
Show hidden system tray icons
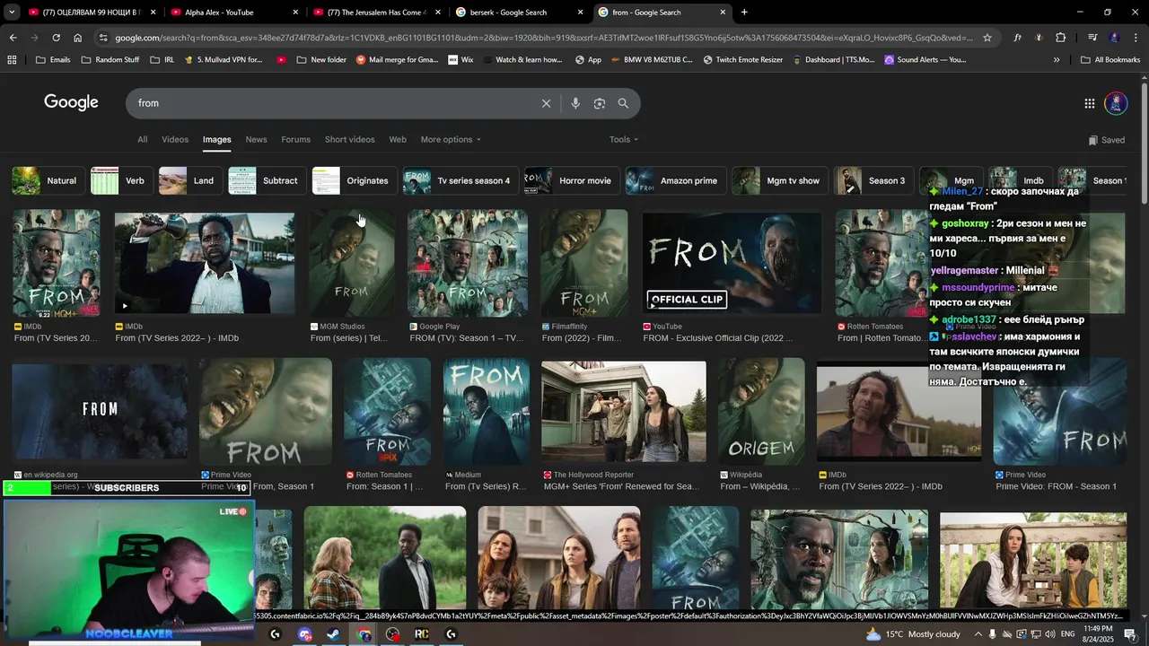pyautogui.click(x=978, y=634)
